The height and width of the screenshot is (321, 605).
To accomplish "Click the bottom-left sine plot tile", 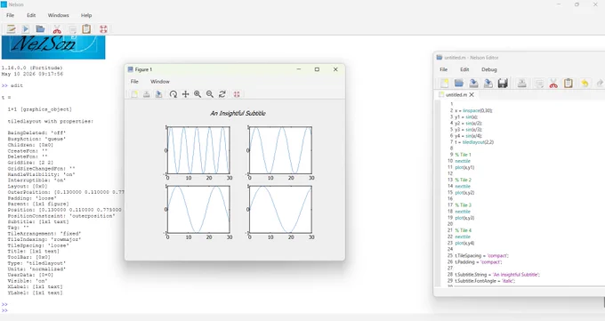I will click(x=198, y=210).
